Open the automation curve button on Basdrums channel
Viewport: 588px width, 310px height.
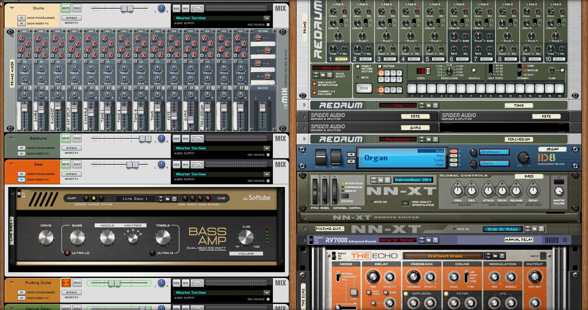197,138
